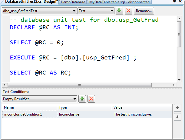Image resolution: width=185 pixels, height=140 pixels.
Task: Click the Inconclusive type cell
Action: [x=84, y=114]
